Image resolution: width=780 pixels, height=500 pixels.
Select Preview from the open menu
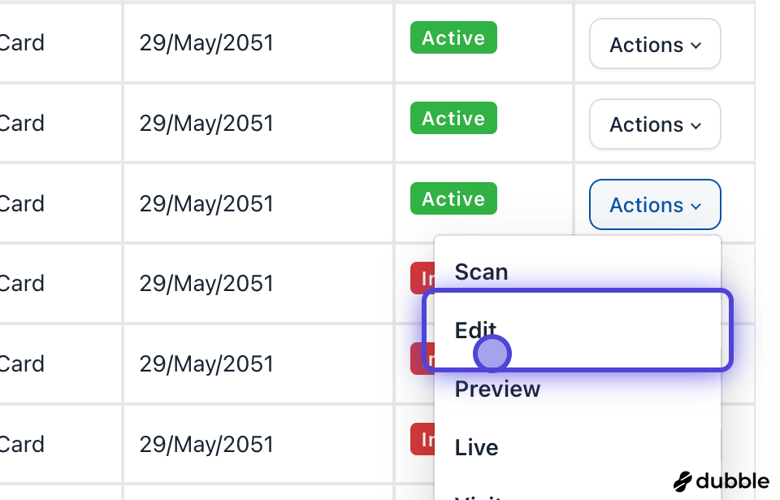pyautogui.click(x=497, y=389)
